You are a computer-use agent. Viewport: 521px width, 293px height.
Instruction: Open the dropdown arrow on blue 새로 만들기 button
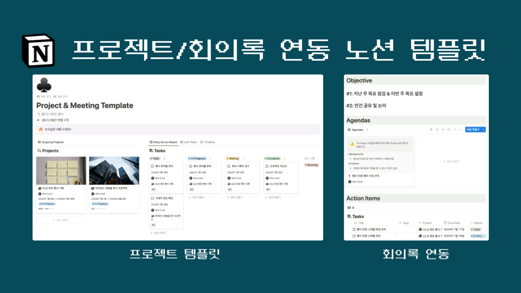pyautogui.click(x=484, y=130)
